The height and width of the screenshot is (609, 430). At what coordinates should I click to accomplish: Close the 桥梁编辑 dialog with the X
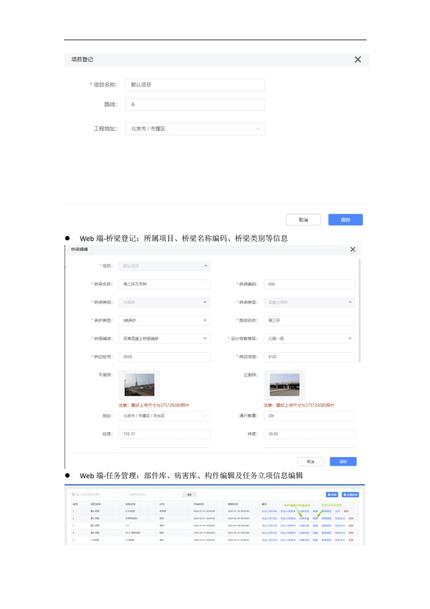[352, 249]
